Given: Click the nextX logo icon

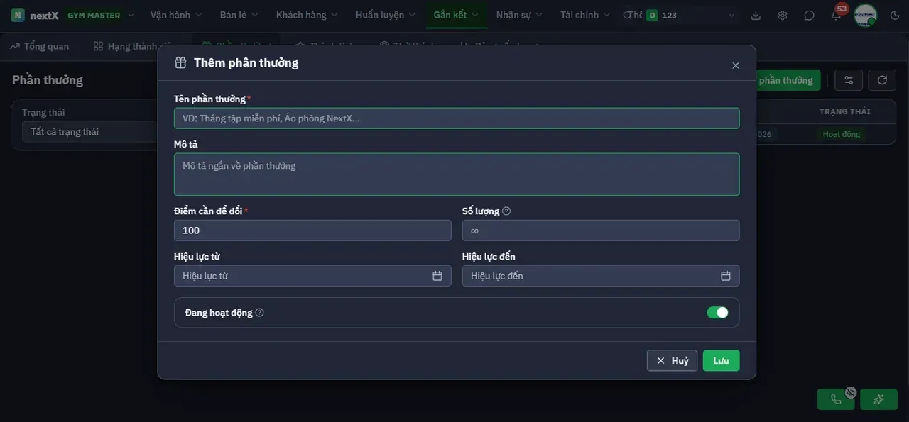Looking at the screenshot, I should coord(18,15).
